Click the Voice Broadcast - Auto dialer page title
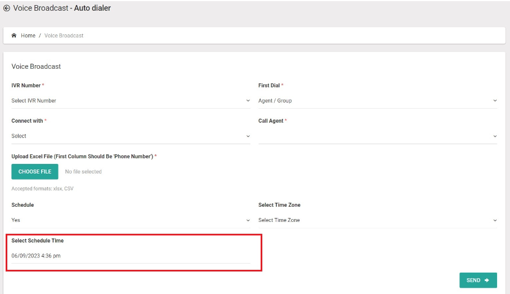510x294 pixels. pyautogui.click(x=62, y=8)
